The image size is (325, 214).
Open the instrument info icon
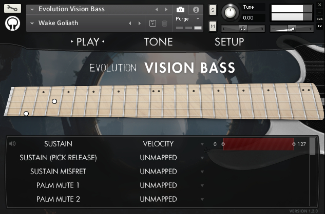tap(196, 10)
